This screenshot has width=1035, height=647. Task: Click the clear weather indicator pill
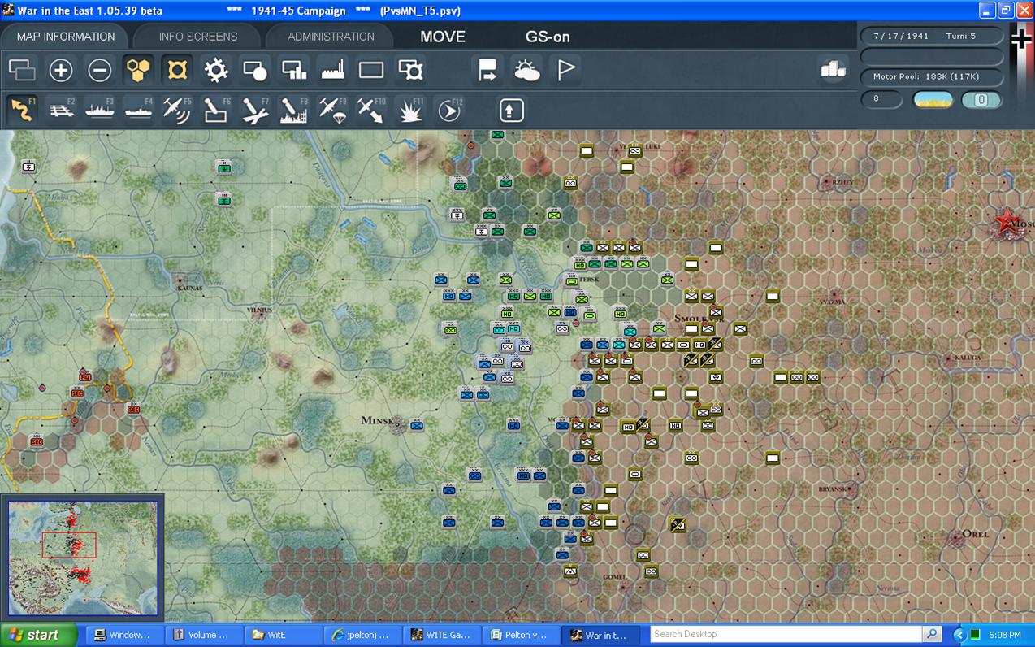pos(933,100)
